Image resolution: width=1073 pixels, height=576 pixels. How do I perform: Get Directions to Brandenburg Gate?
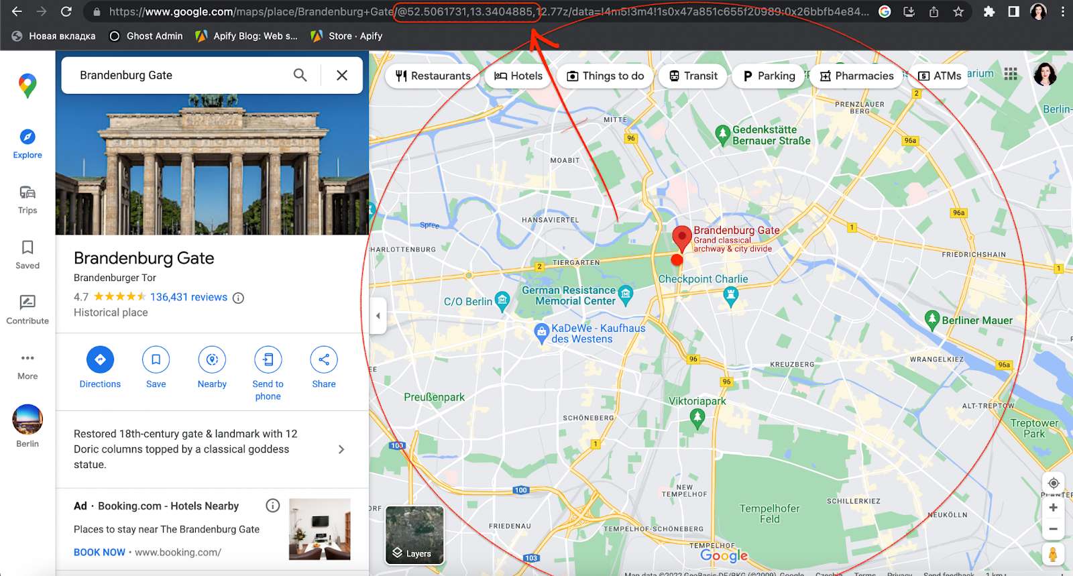point(100,367)
